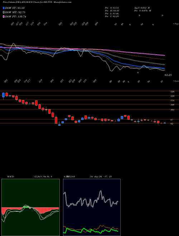Select the 'Pre O: 81.51' open value
Image resolution: width=179 pixels, height=236 pixels.
[x=112, y=8]
